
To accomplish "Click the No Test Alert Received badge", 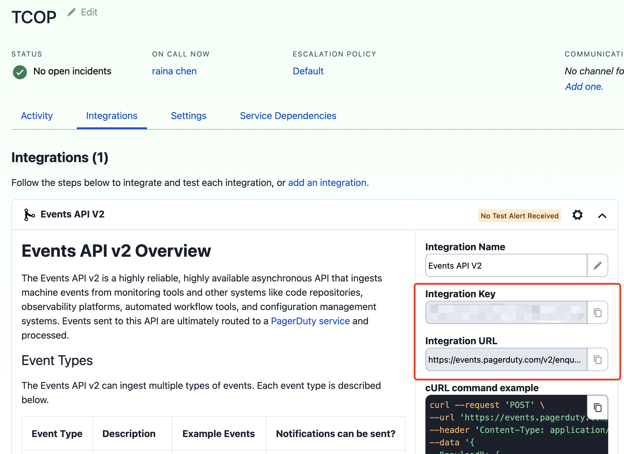I will (x=520, y=216).
